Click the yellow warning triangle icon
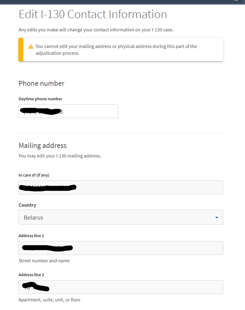Viewport: 245px width, 310px height. click(x=31, y=46)
